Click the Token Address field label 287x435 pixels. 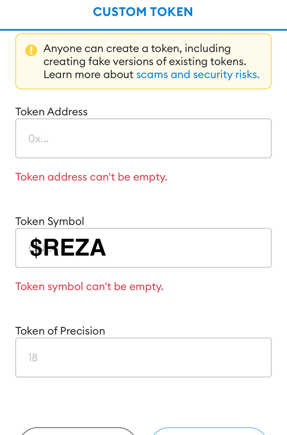point(52,112)
